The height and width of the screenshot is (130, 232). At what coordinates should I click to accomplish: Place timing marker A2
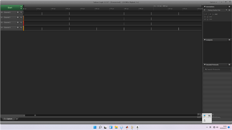(210, 14)
